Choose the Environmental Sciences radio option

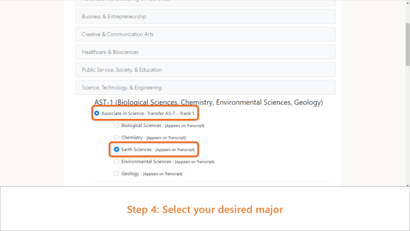116,162
